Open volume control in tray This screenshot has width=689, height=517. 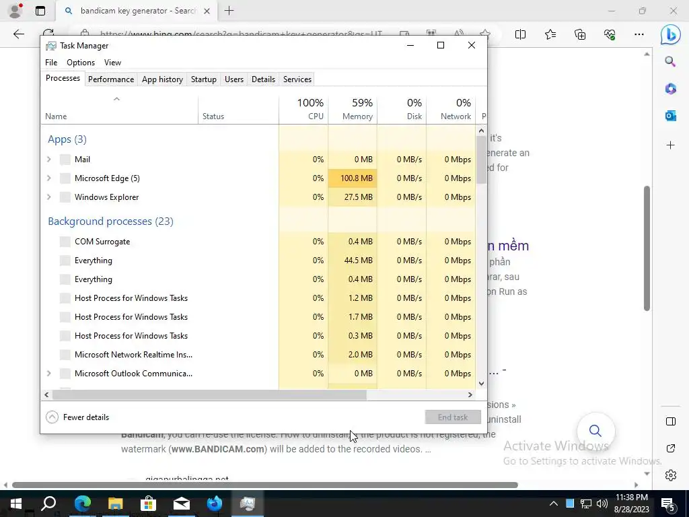pos(602,504)
